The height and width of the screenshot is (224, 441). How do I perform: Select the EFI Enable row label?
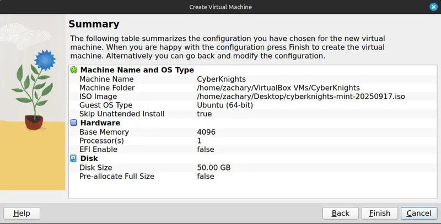click(x=98, y=150)
